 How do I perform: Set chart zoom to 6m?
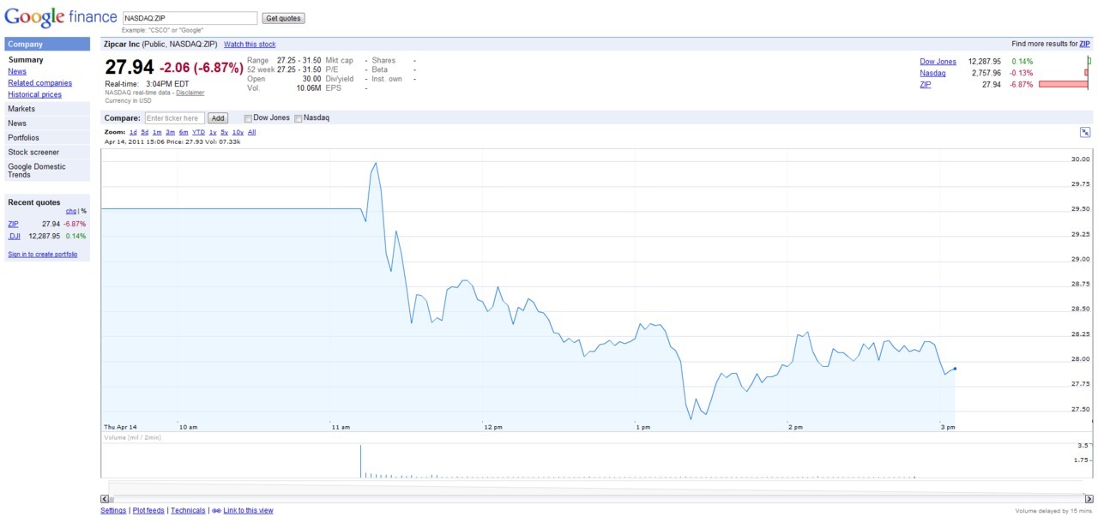coord(184,132)
